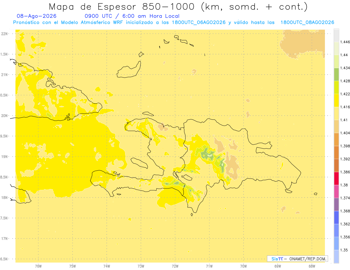
Task: Click the latitude label '21N'
Action: (4, 75)
